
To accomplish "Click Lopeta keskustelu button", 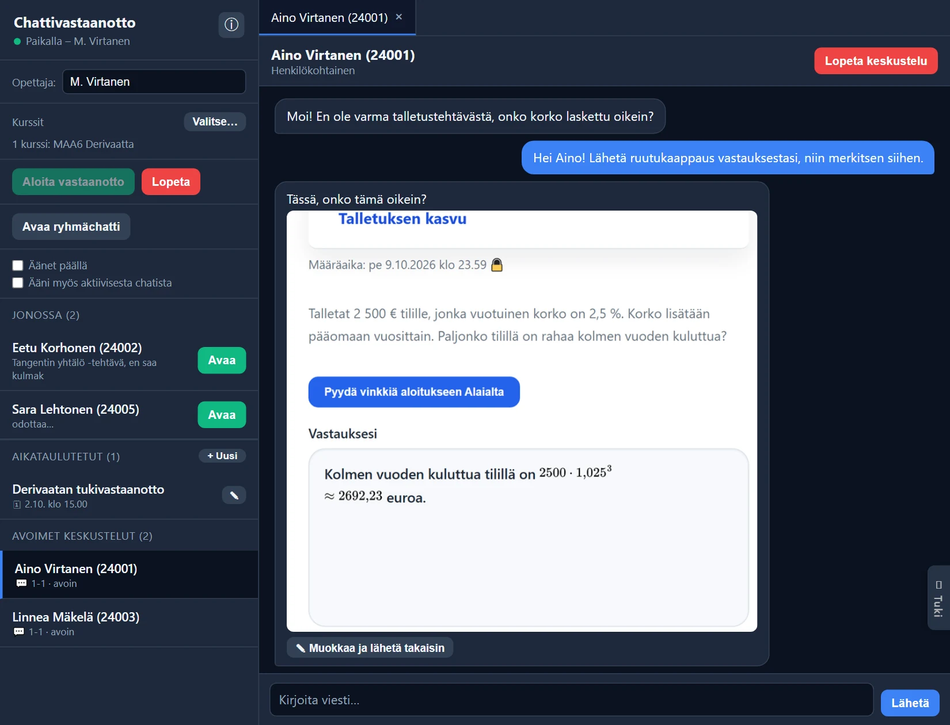I will pyautogui.click(x=876, y=61).
